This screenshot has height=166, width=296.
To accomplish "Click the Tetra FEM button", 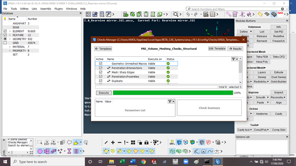I will coord(262,57).
